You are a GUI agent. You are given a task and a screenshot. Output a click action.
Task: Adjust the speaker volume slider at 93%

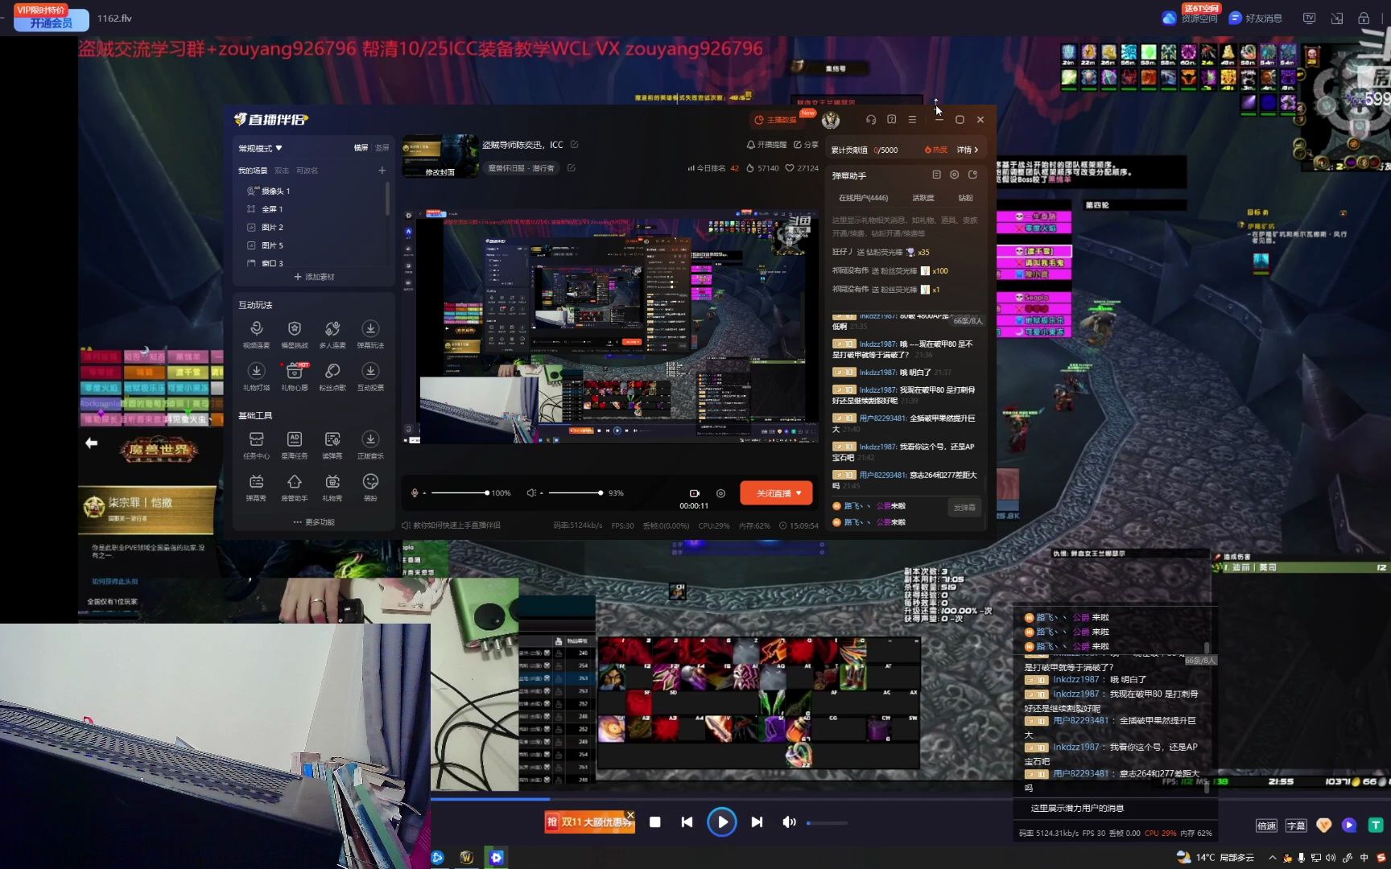575,492
